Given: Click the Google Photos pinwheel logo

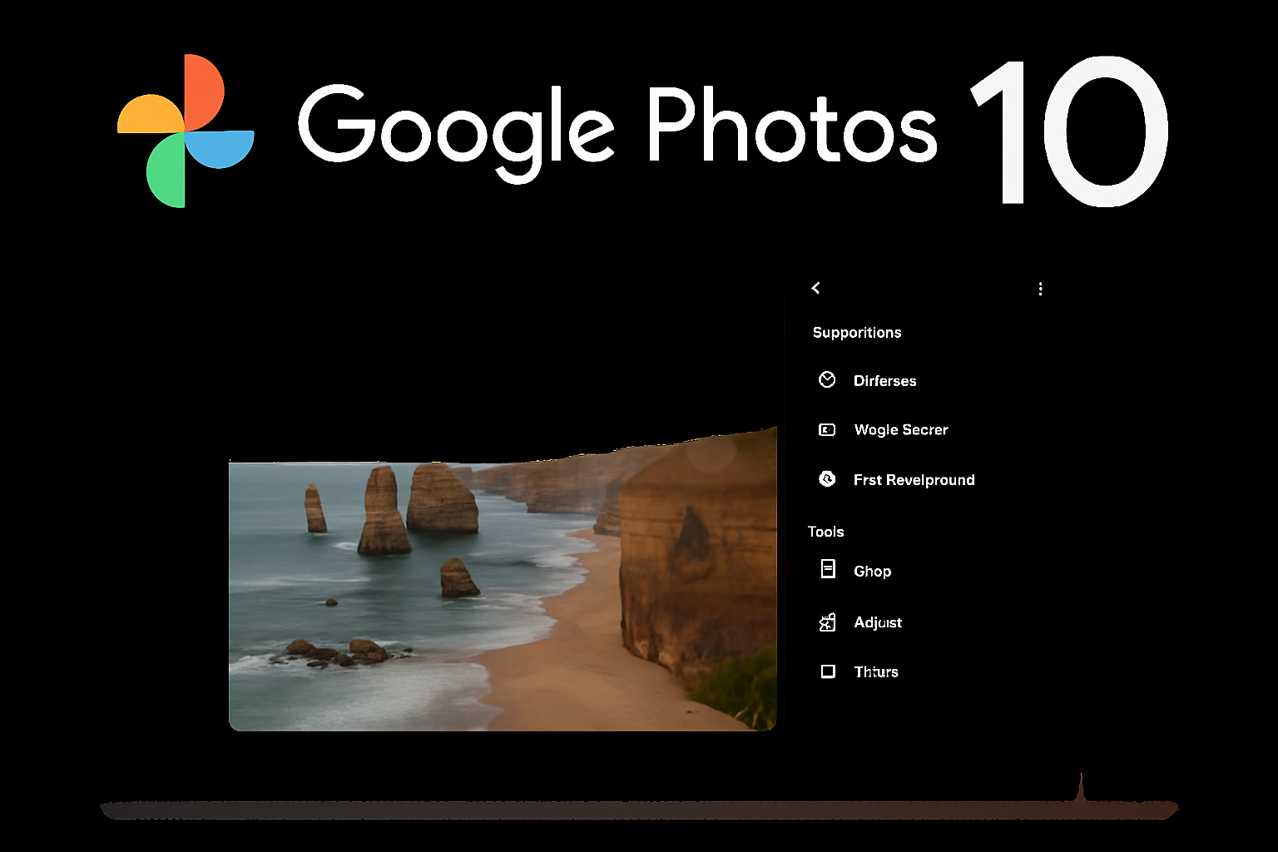Looking at the screenshot, I should pyautogui.click(x=186, y=131).
